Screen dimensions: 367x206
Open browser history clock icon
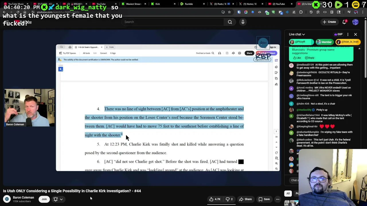311,12
